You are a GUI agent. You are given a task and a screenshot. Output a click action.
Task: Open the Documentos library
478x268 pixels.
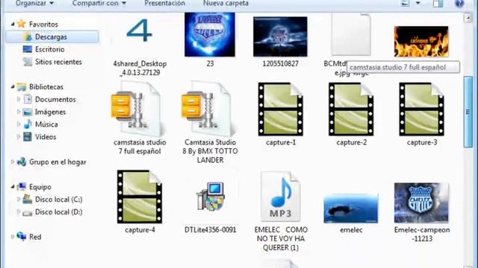point(55,99)
